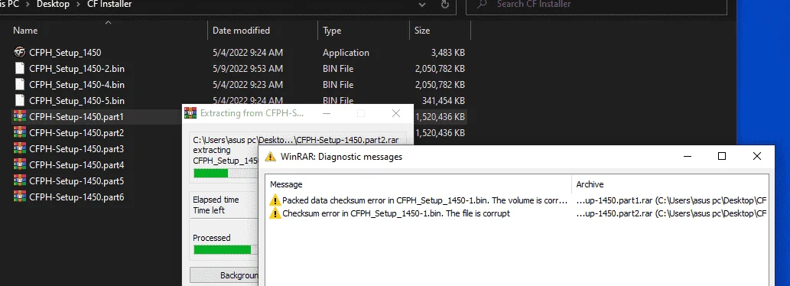This screenshot has width=790, height=286.
Task: Click the Application type cell
Action: (x=346, y=52)
